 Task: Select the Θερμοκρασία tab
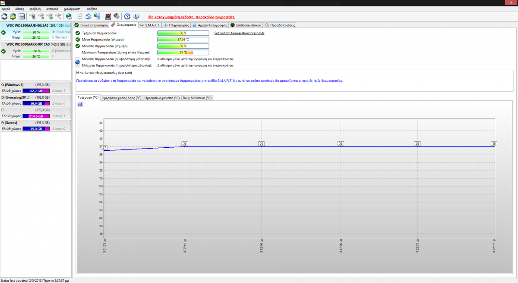coord(123,25)
